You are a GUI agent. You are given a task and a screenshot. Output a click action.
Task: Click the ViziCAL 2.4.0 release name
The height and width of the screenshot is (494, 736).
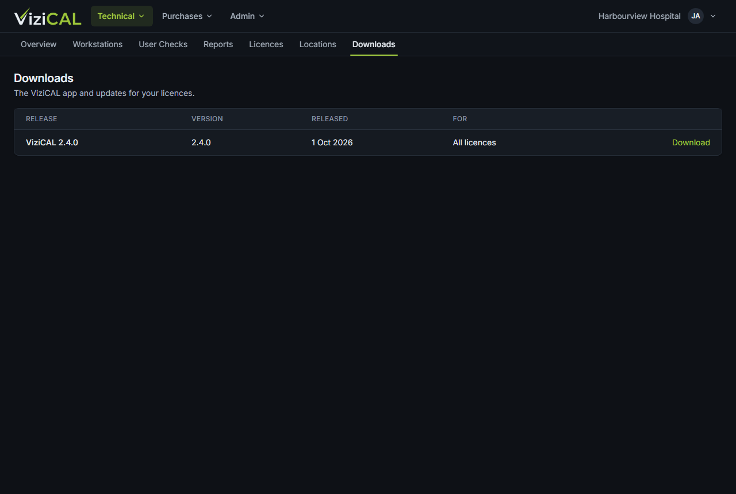pos(52,142)
